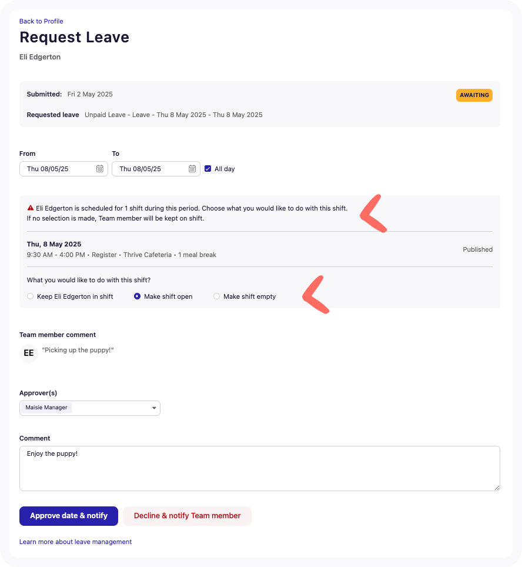Image resolution: width=522 pixels, height=567 pixels.
Task: Click Decline & notify Team member
Action: (188, 516)
